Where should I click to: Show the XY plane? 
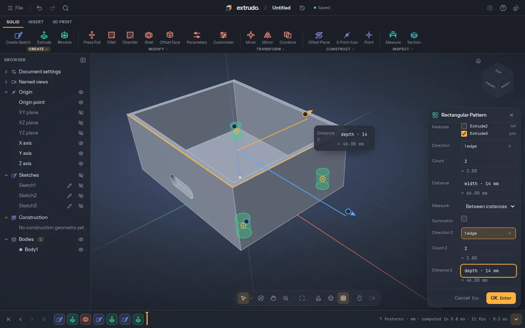(x=81, y=113)
